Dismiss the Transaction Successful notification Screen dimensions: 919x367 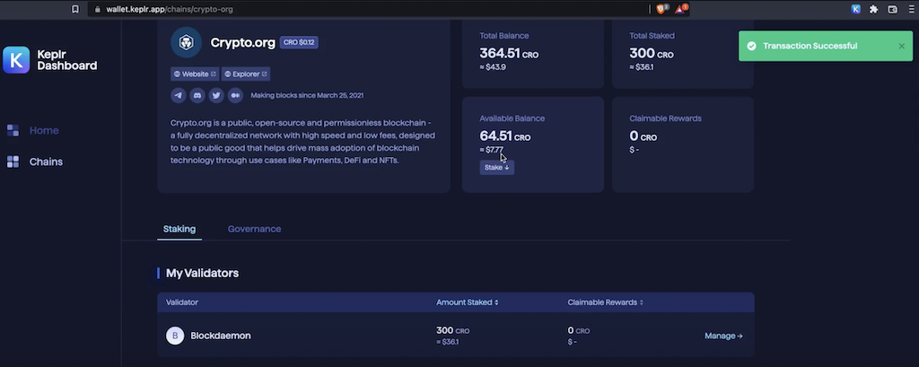(901, 47)
